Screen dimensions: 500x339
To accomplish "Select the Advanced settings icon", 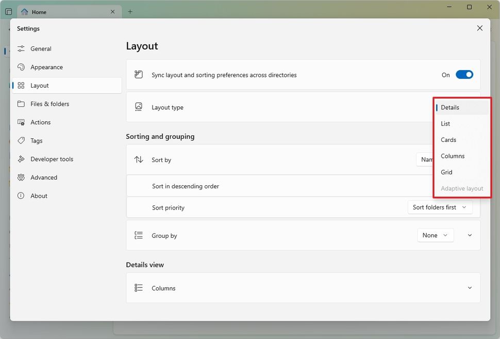I will [21, 177].
